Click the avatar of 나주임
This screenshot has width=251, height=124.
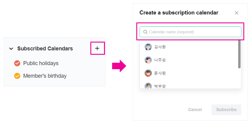coord(148,60)
